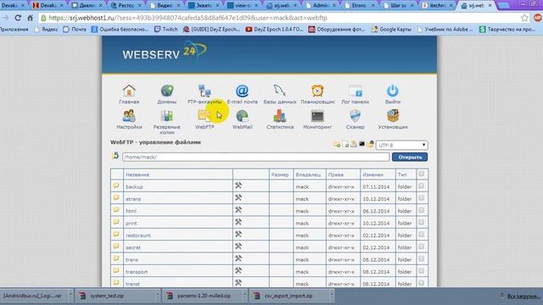The width and height of the screenshot is (543, 305).
Task: Open csv_export_import.zip from the downloads bar
Action: [288, 296]
